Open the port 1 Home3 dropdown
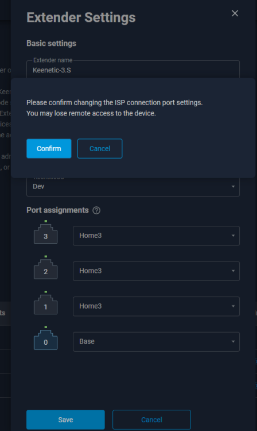 156,306
